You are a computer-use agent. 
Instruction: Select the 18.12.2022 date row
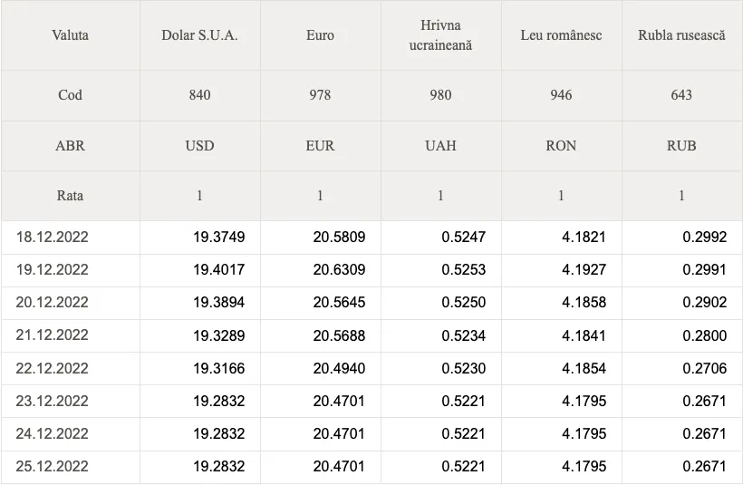[371, 237]
